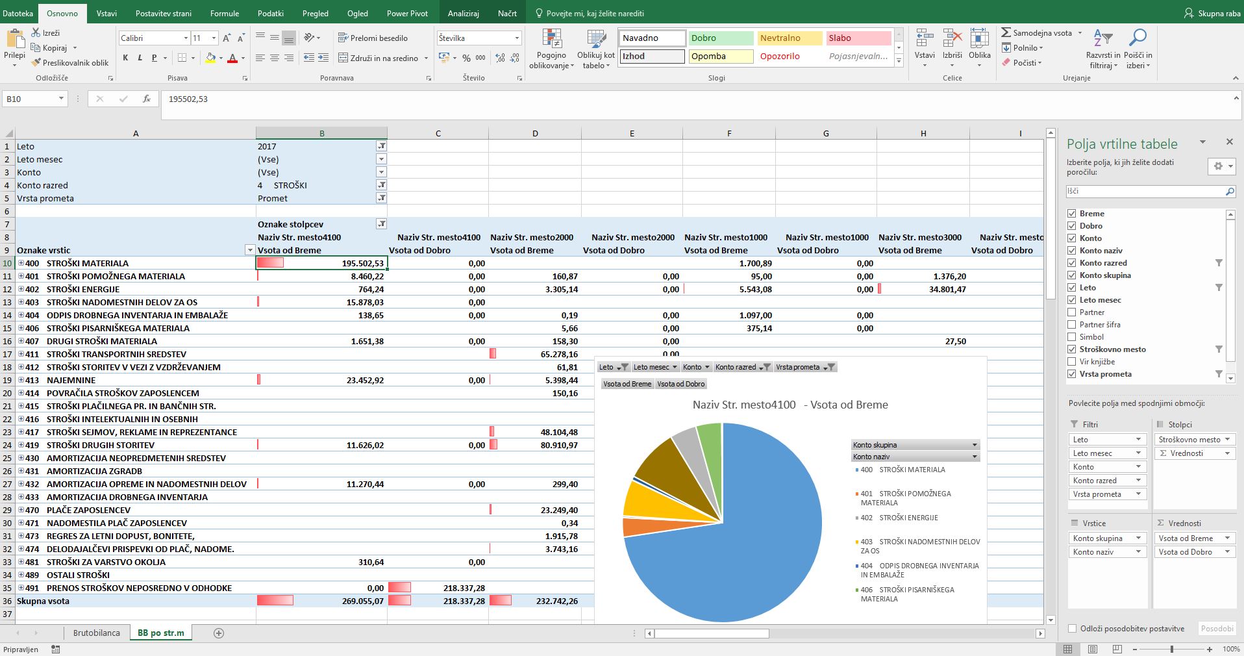Expand row 400 STROŠKI MATERIALA

[21, 263]
